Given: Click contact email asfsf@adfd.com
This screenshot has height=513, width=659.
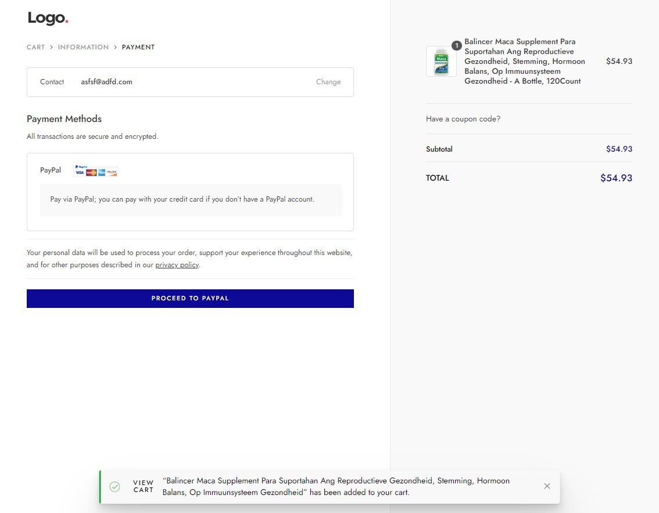Looking at the screenshot, I should (x=107, y=82).
